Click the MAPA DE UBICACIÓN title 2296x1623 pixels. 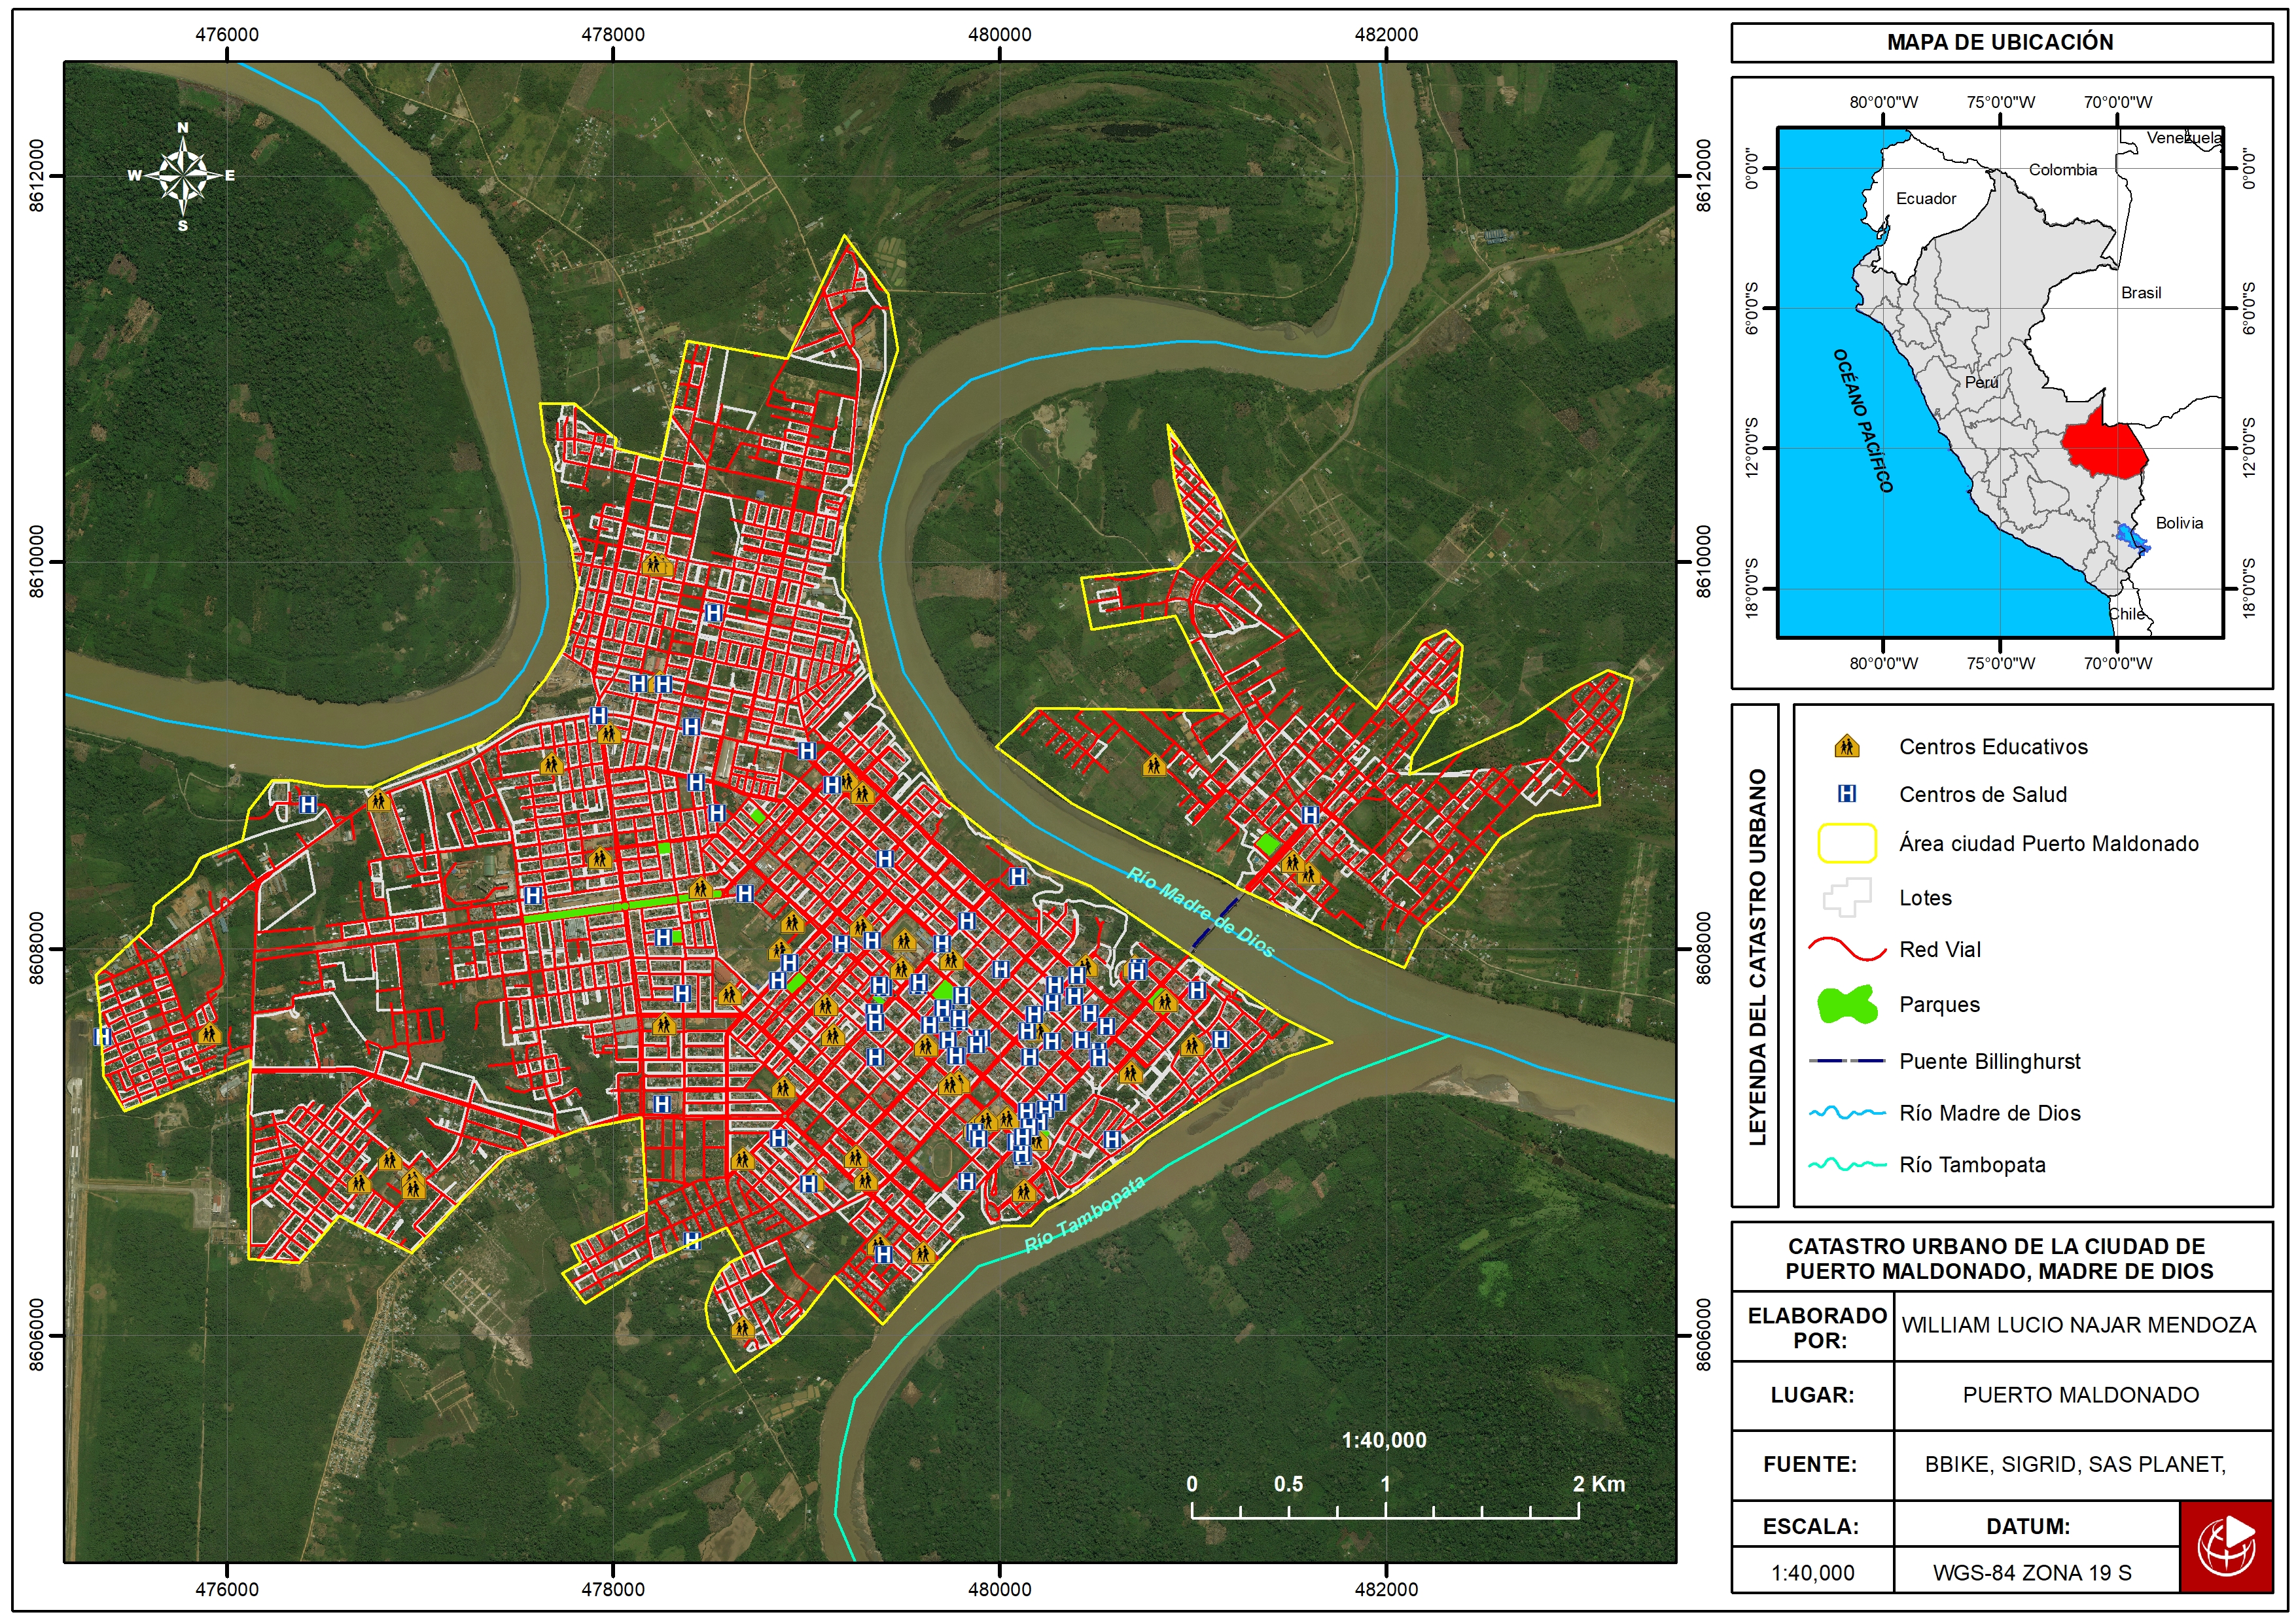click(2000, 42)
